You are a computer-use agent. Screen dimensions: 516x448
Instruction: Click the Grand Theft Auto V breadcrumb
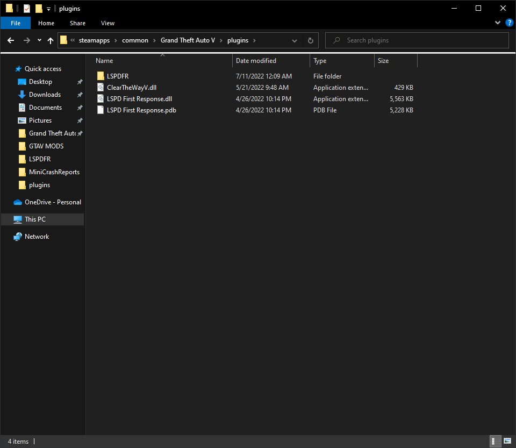(x=188, y=40)
